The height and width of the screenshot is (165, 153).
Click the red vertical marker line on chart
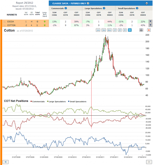91,100
